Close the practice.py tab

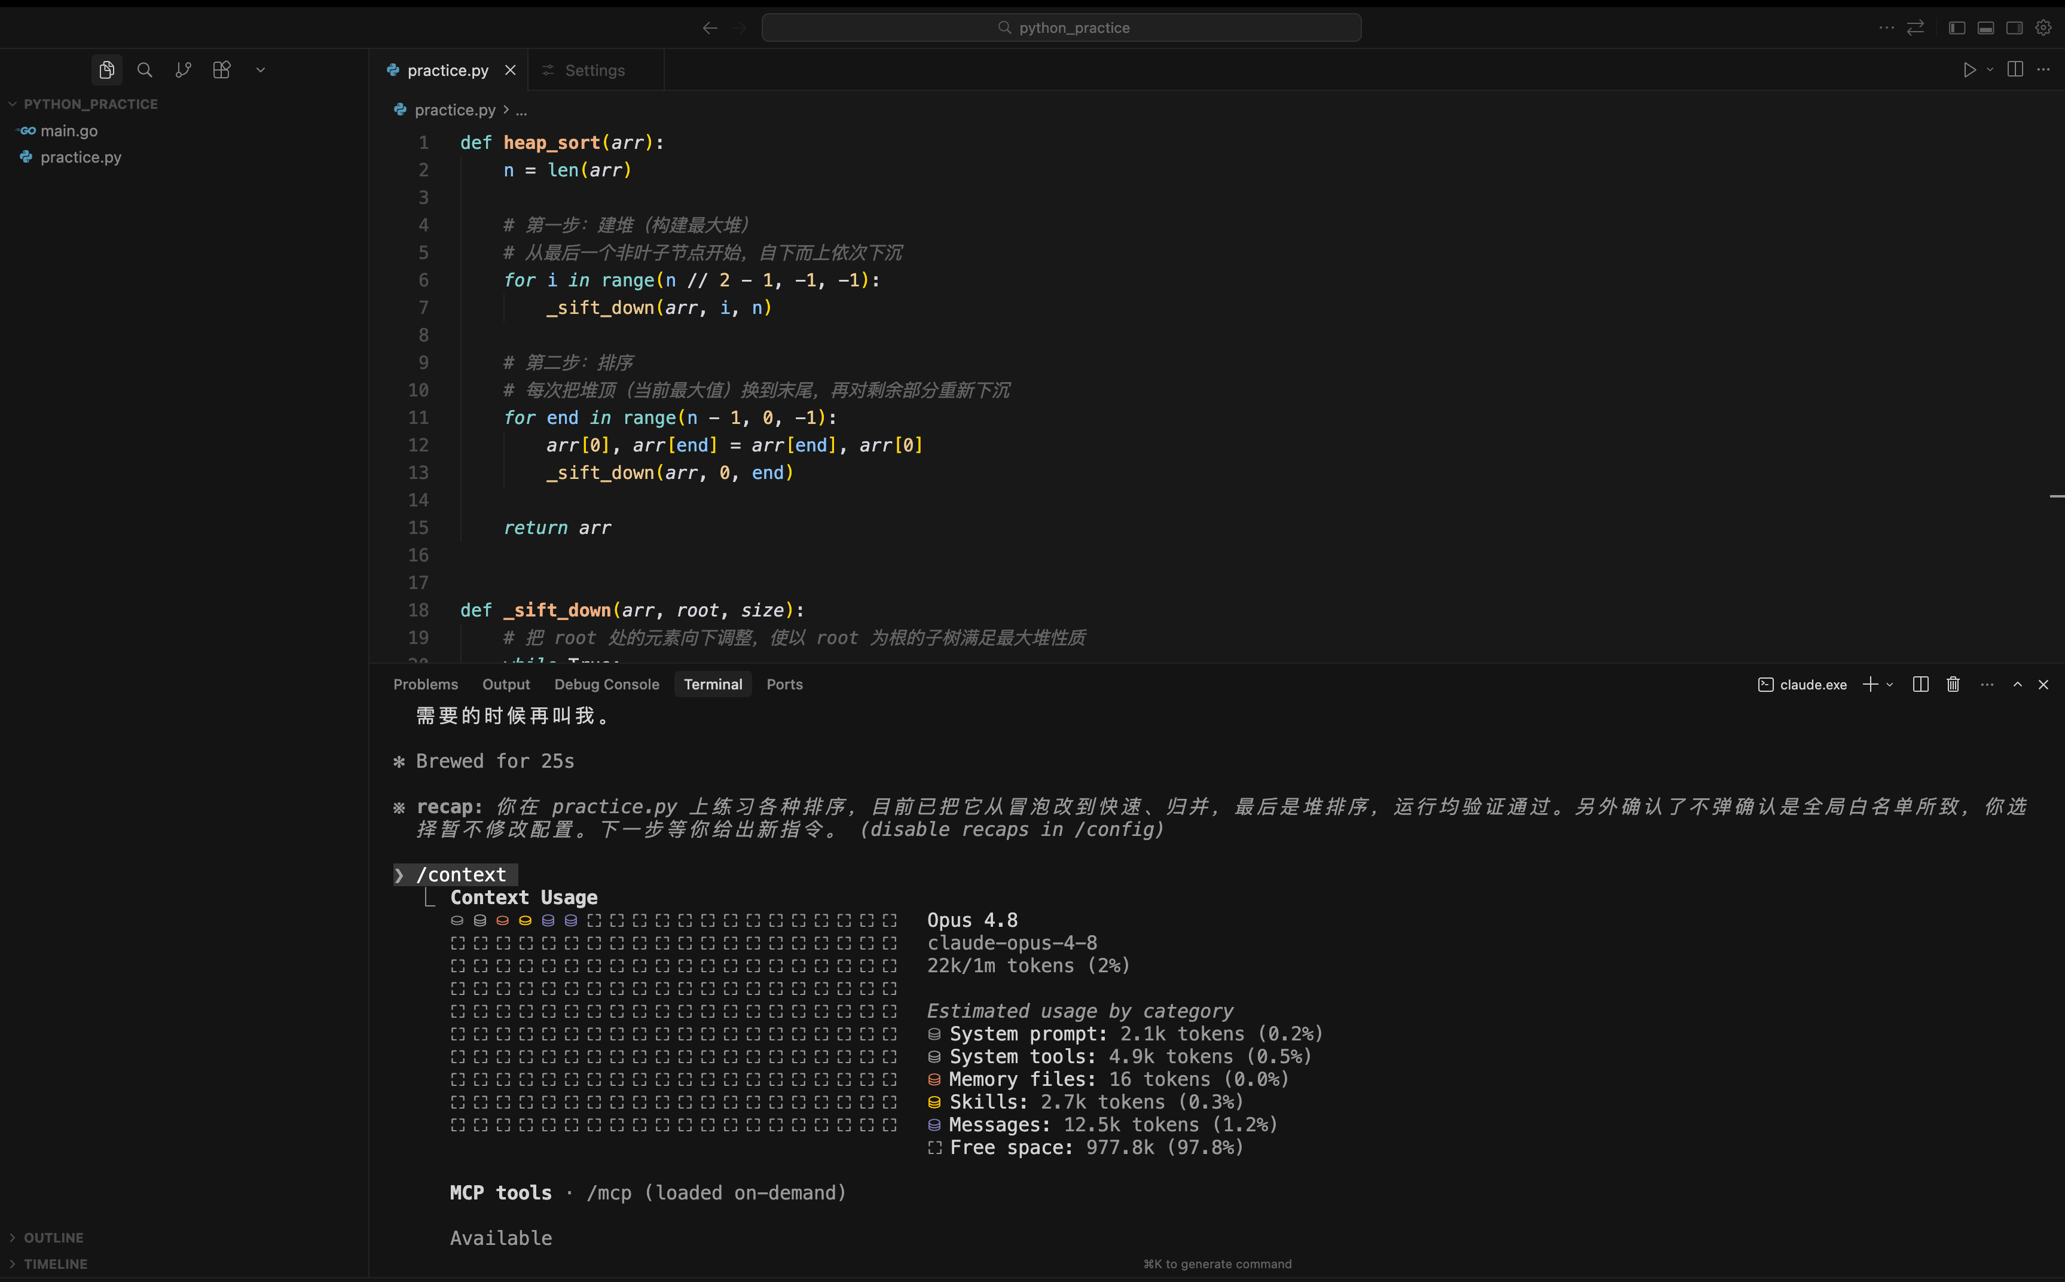511,71
